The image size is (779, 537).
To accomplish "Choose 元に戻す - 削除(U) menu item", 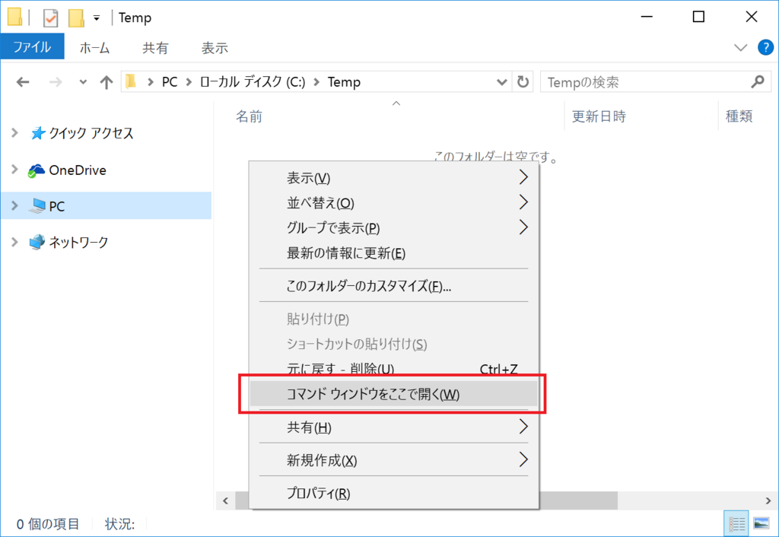I will [x=393, y=369].
